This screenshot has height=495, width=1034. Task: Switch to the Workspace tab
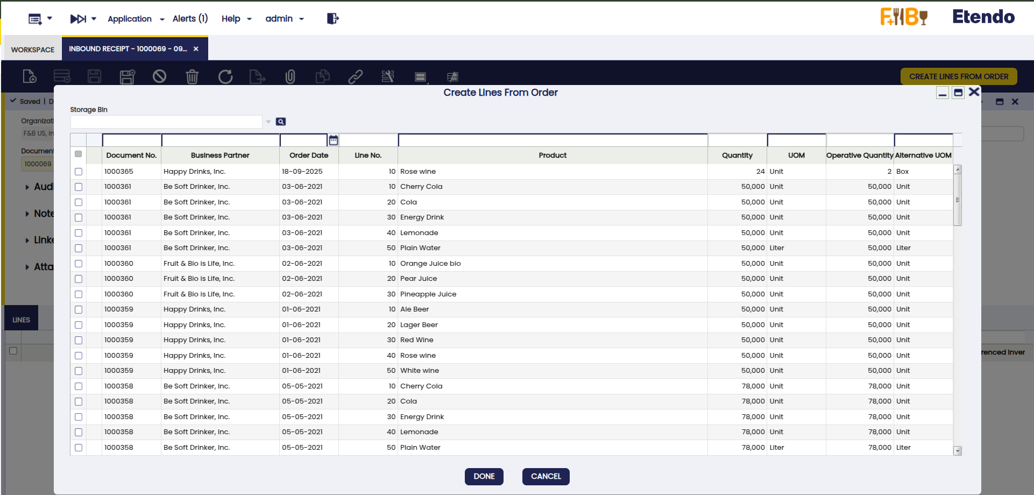point(33,49)
